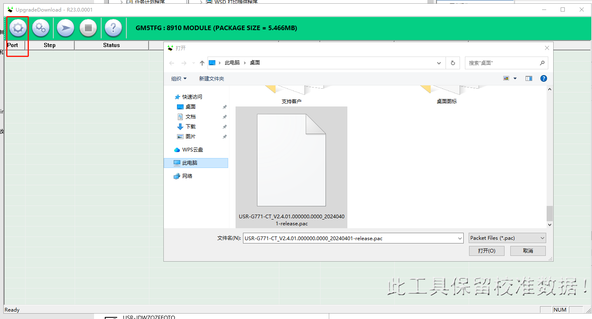
Task: Toggle the preview pane icon
Action: pos(528,78)
